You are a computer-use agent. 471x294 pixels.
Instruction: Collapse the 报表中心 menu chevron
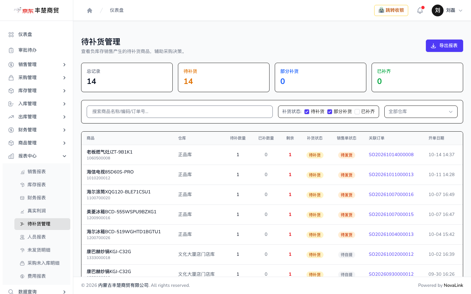(x=64, y=156)
